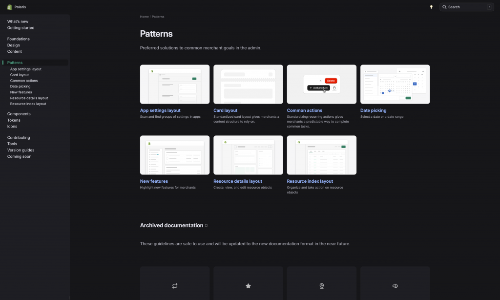Select Patterns in the sidebar
500x300 pixels.
[15, 63]
